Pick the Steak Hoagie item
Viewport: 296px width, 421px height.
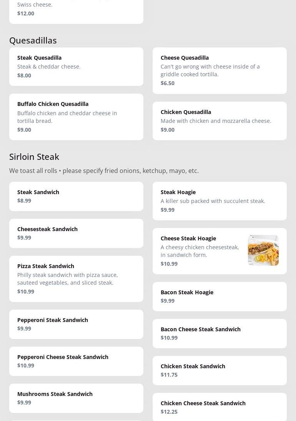click(x=220, y=201)
